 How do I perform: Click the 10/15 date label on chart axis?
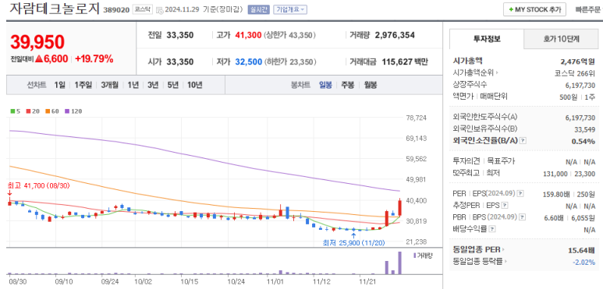coord(189,282)
